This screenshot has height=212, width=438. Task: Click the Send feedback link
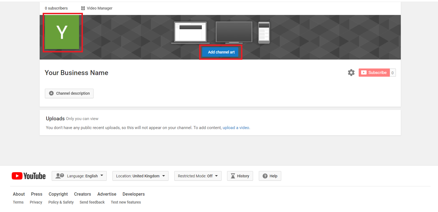pyautogui.click(x=92, y=202)
